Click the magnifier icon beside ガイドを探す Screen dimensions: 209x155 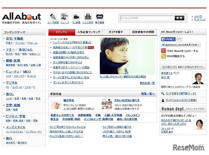pyautogui.click(x=163, y=94)
